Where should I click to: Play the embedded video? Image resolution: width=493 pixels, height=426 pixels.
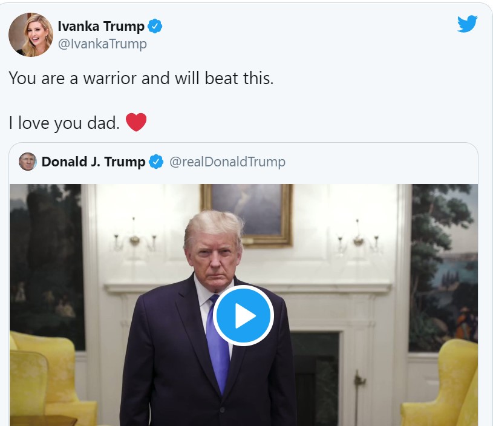point(243,316)
